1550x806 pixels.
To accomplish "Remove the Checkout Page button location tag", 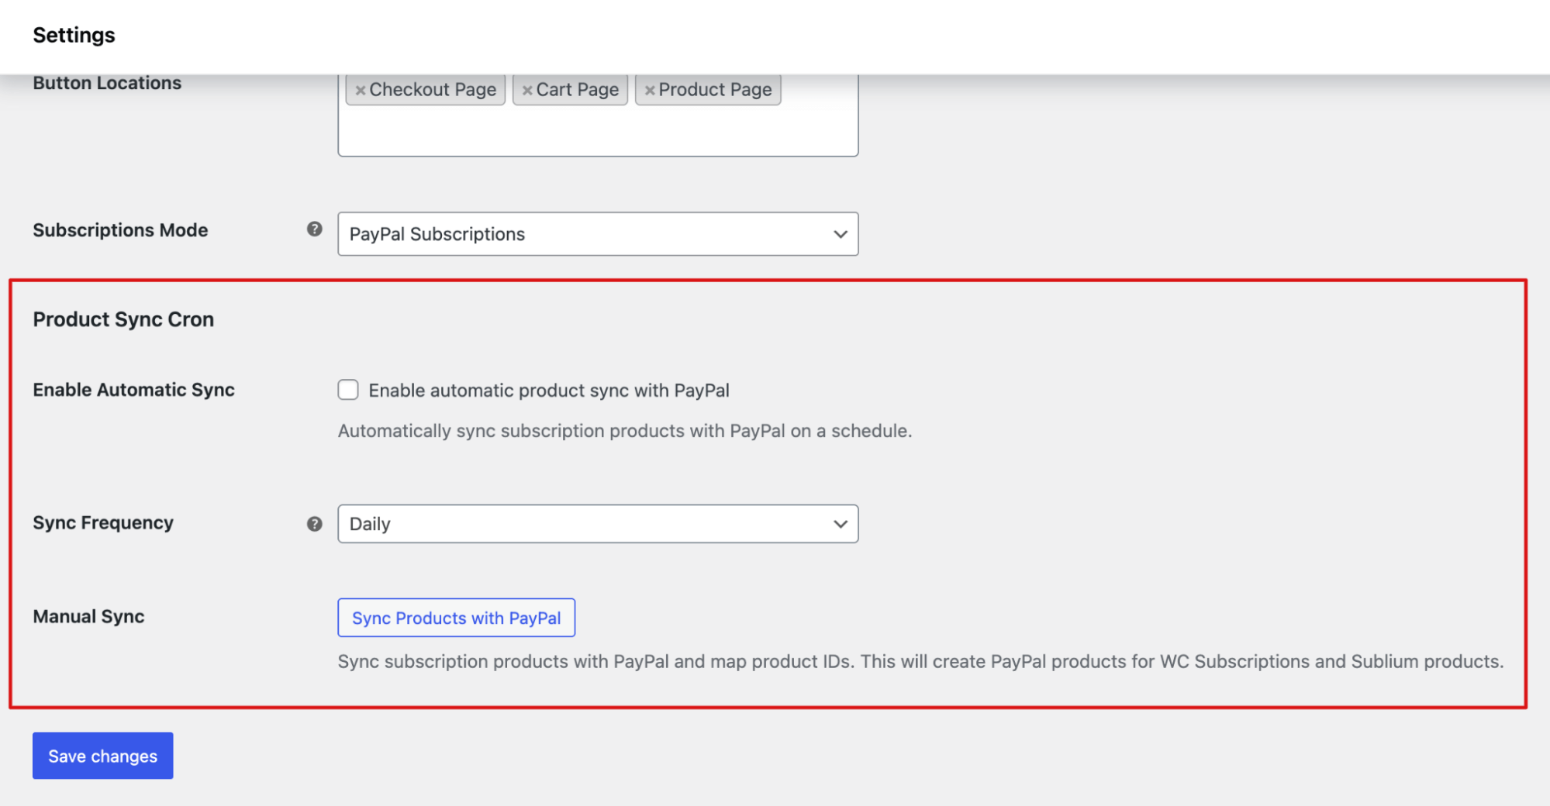I will point(361,89).
